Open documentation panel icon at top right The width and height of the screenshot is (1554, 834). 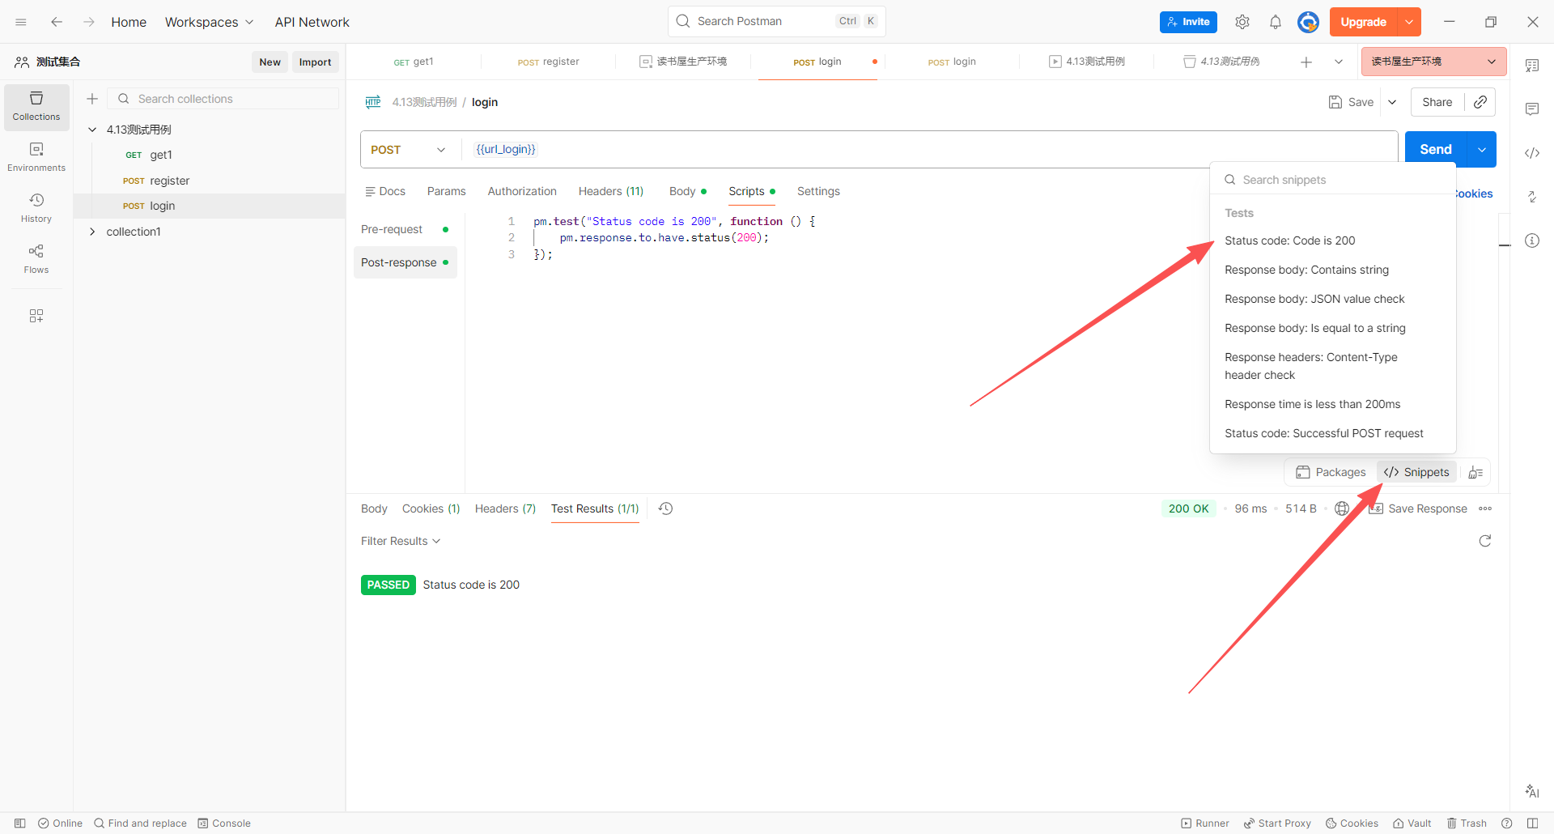pos(1532,66)
